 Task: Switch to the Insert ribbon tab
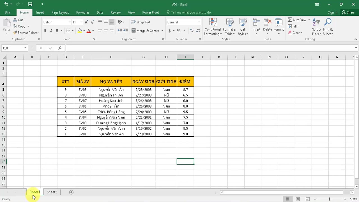coord(40,12)
